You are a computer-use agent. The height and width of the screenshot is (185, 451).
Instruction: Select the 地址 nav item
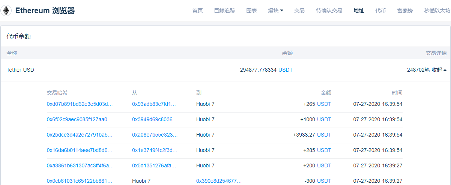pos(359,11)
